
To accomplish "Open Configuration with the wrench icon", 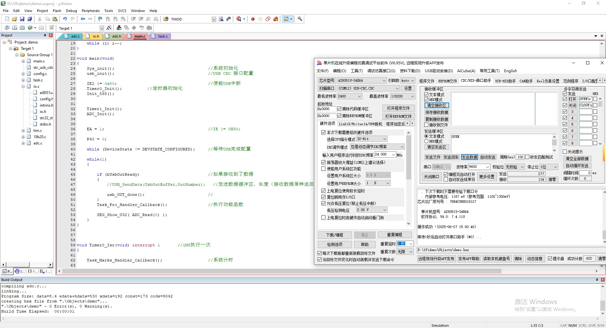I will [x=300, y=19].
